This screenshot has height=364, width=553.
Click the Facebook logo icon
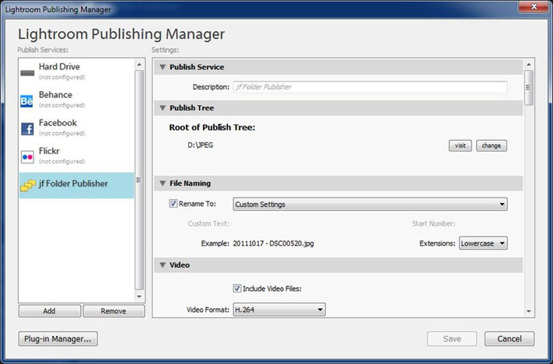pos(27,129)
